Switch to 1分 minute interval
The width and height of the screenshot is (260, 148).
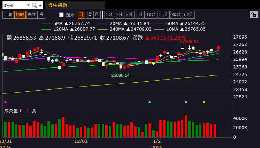[x=109, y=15]
